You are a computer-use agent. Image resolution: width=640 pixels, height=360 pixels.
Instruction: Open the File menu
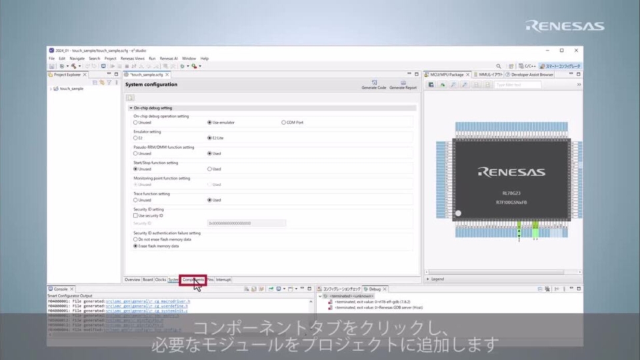coord(51,59)
